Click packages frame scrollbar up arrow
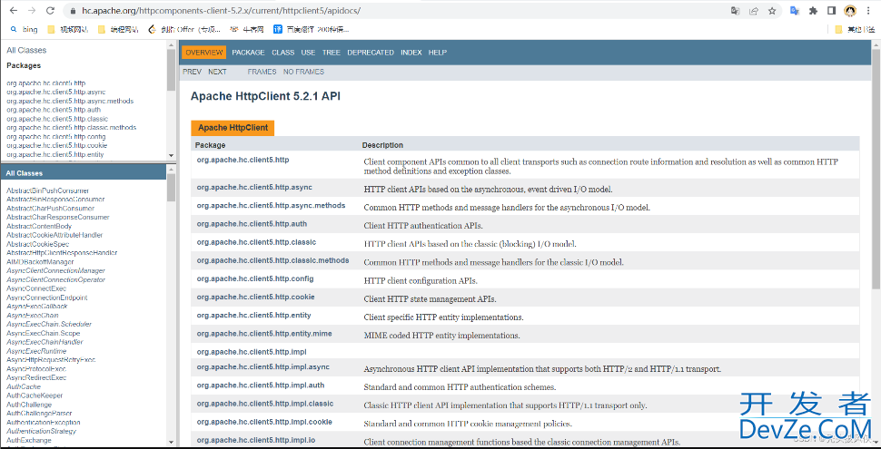Image resolution: width=881 pixels, height=449 pixels. coord(171,46)
